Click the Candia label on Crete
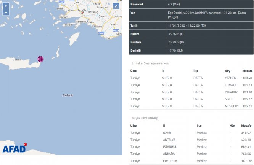This screenshot has height=165, width=254. pyautogui.click(x=17, y=60)
